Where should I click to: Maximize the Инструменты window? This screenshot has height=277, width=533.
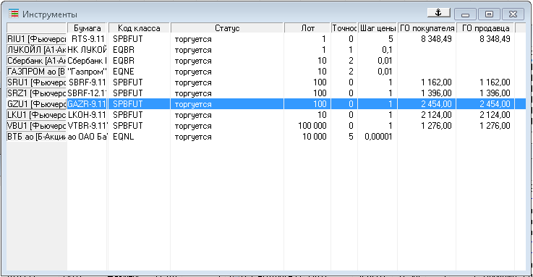click(x=489, y=14)
